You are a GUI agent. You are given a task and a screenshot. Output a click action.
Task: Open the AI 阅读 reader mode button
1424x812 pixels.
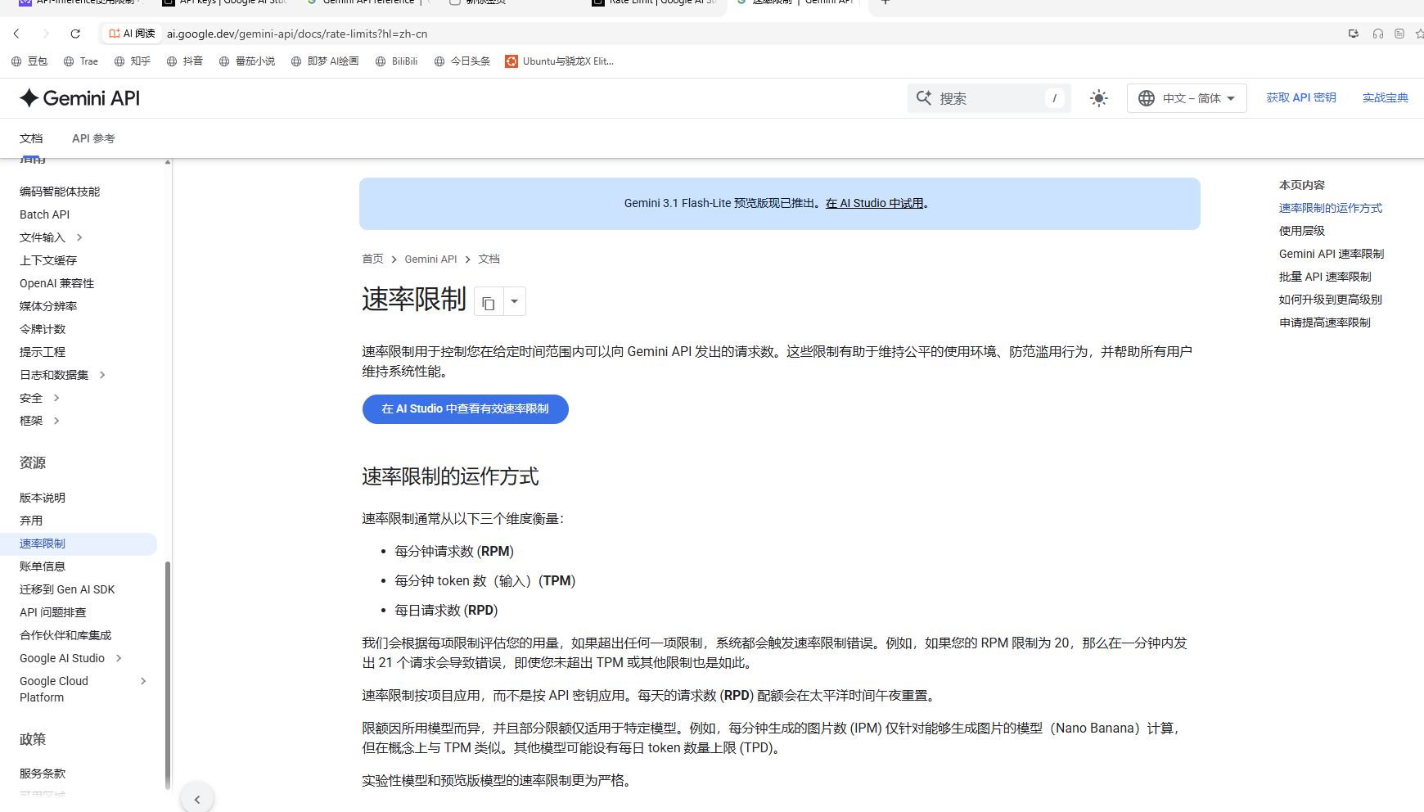(x=132, y=34)
